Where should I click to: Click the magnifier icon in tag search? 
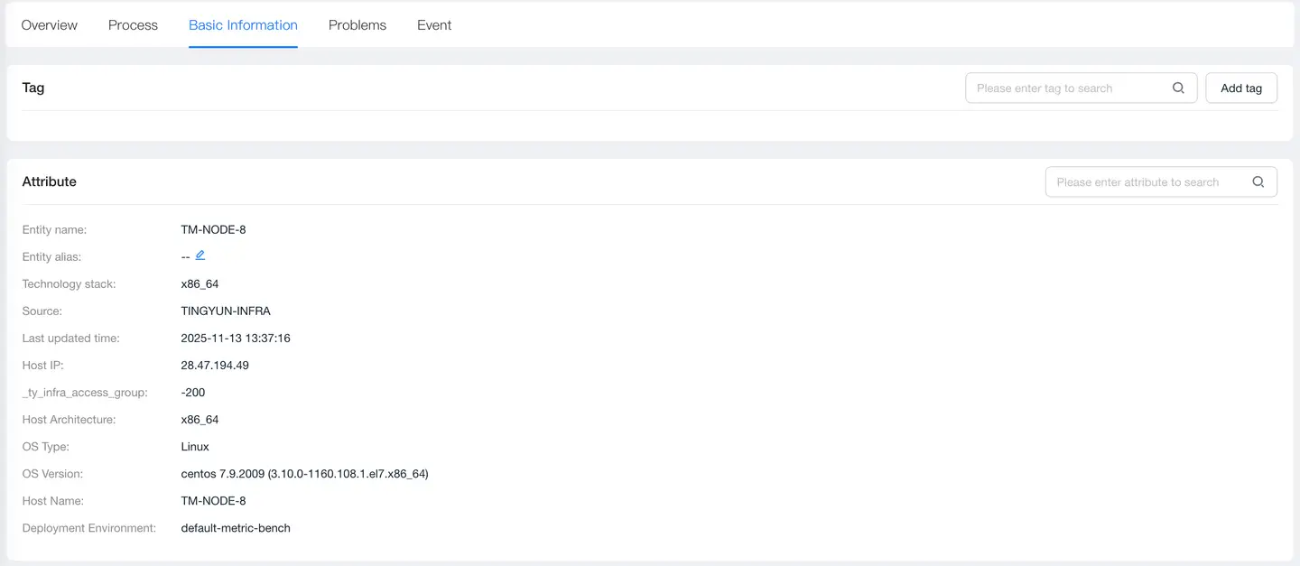[x=1178, y=88]
